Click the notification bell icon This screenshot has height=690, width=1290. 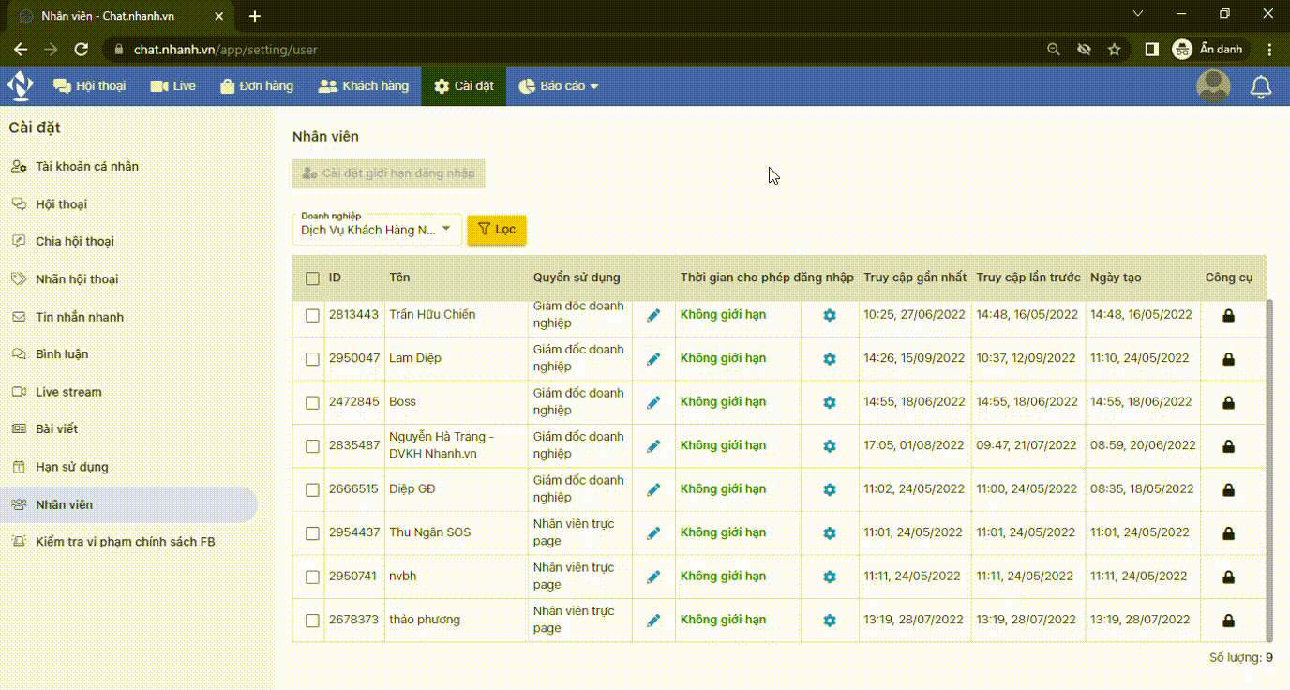click(x=1261, y=87)
